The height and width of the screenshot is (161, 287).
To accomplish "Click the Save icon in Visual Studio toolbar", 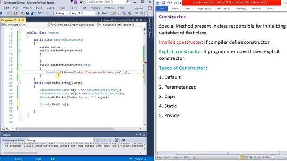I will [x=28, y=13].
